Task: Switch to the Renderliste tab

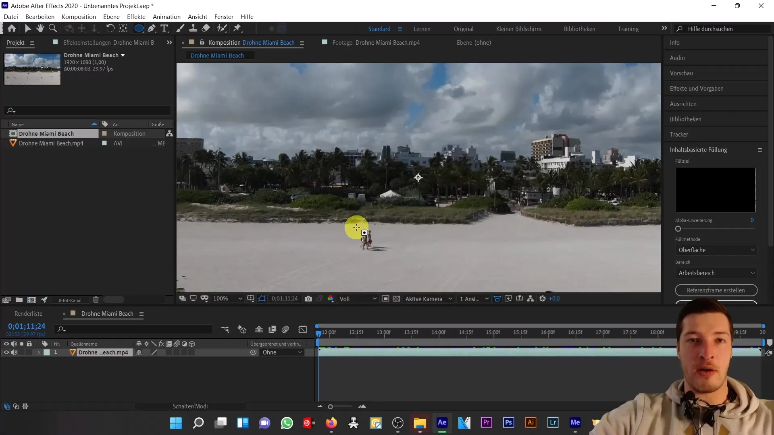Action: pos(28,314)
